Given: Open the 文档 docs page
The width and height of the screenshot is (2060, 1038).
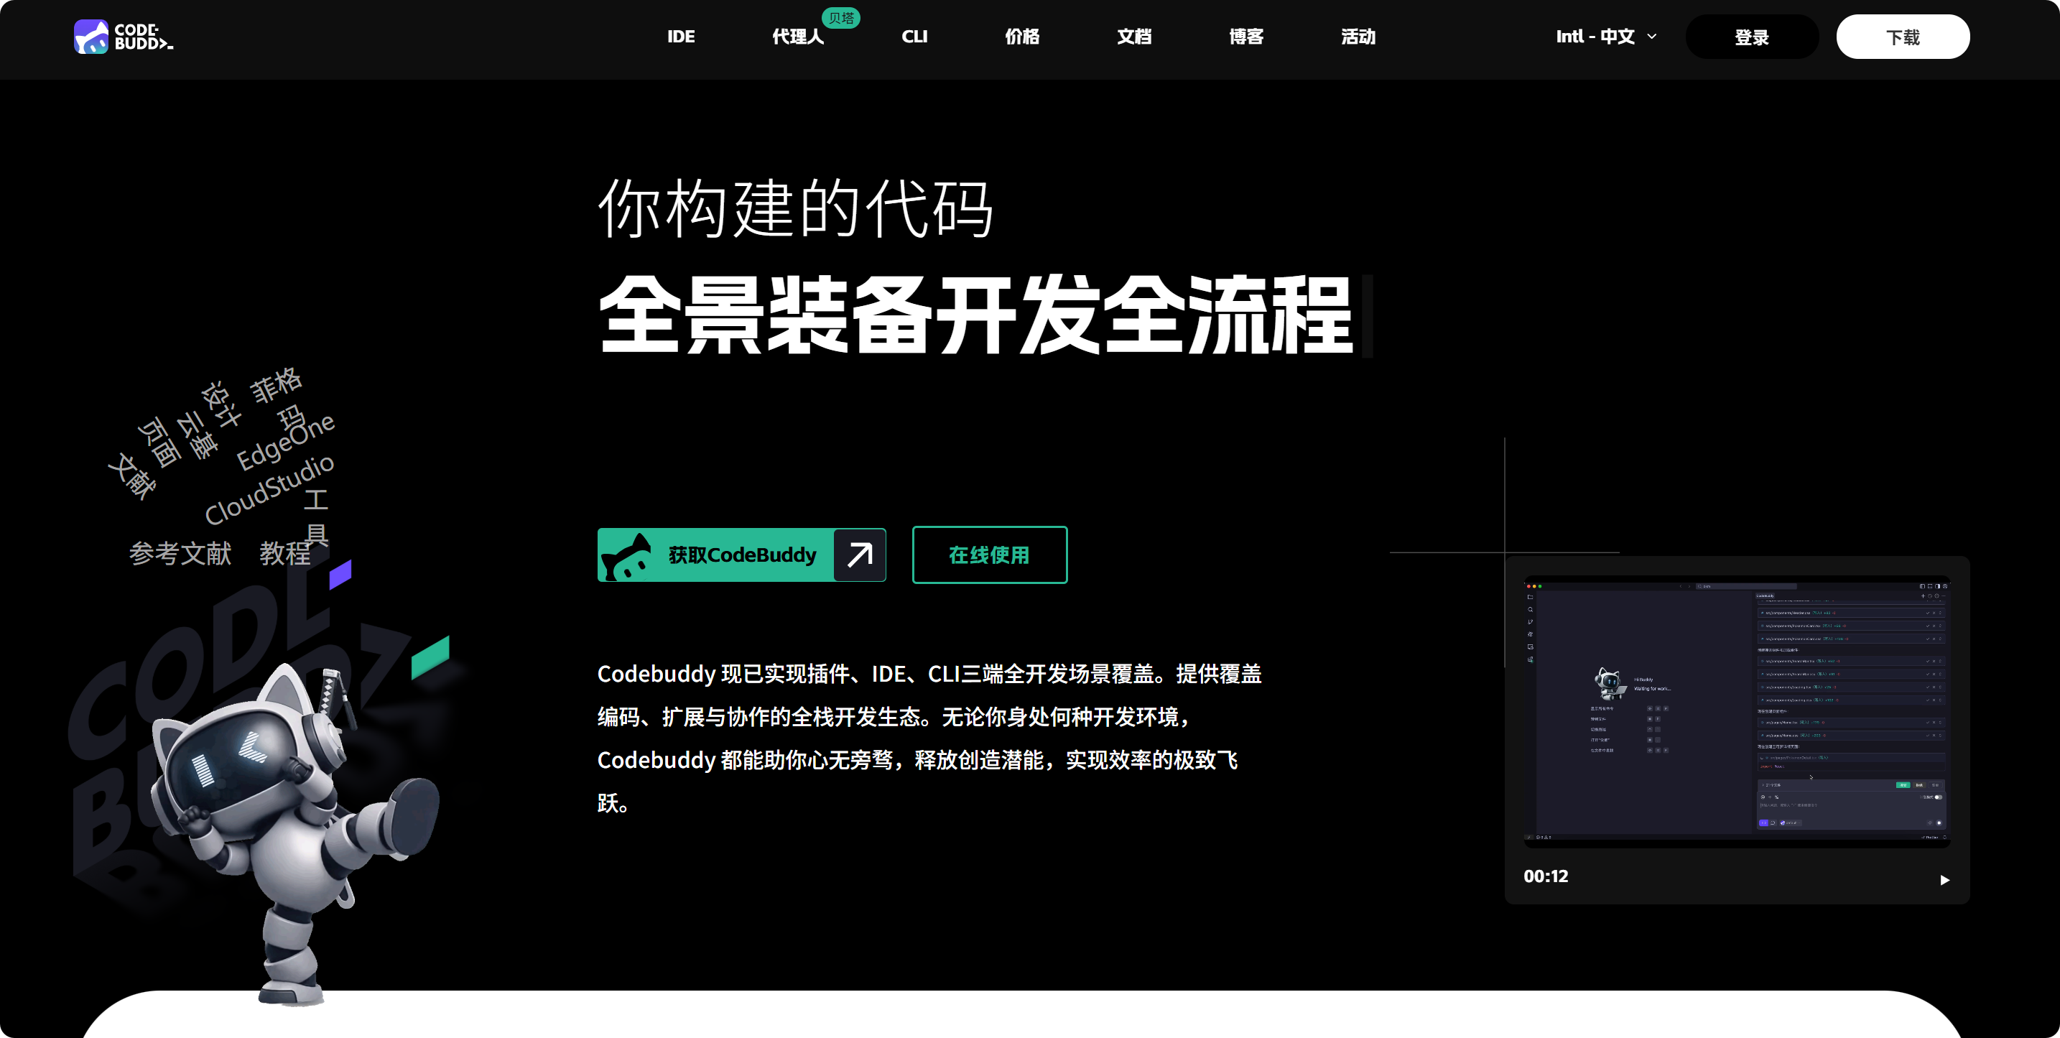Looking at the screenshot, I should [1134, 37].
